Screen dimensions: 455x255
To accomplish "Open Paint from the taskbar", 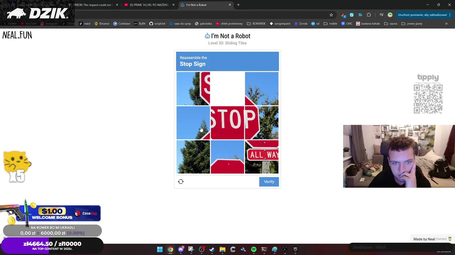I will pos(274,249).
